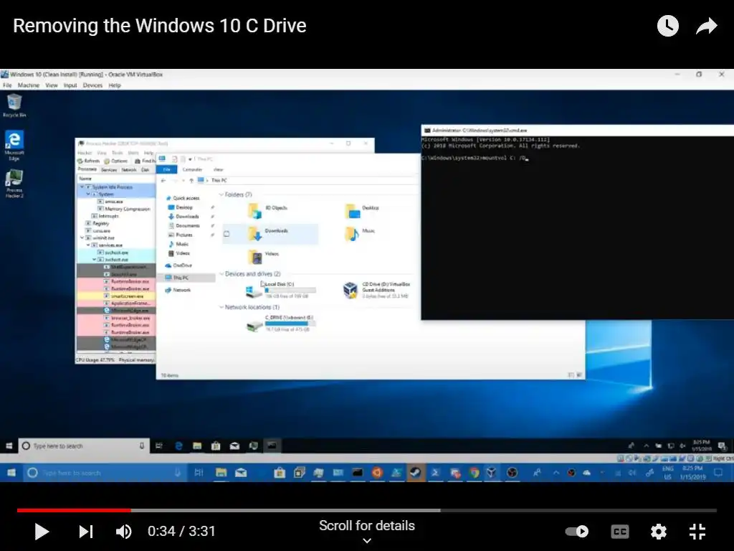The image size is (734, 551).
Task: Collapse the Network locations (1) group
Action: click(x=221, y=307)
